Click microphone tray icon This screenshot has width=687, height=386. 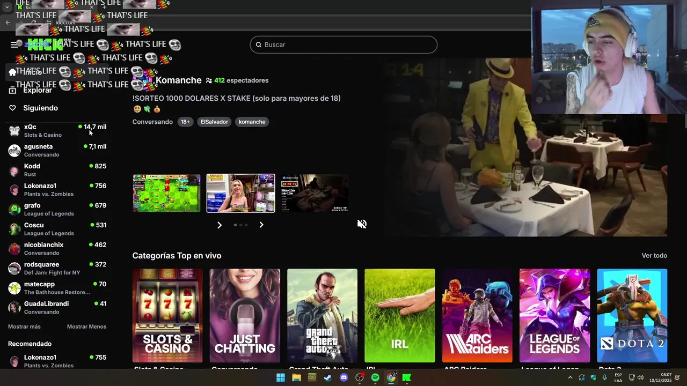[605, 377]
